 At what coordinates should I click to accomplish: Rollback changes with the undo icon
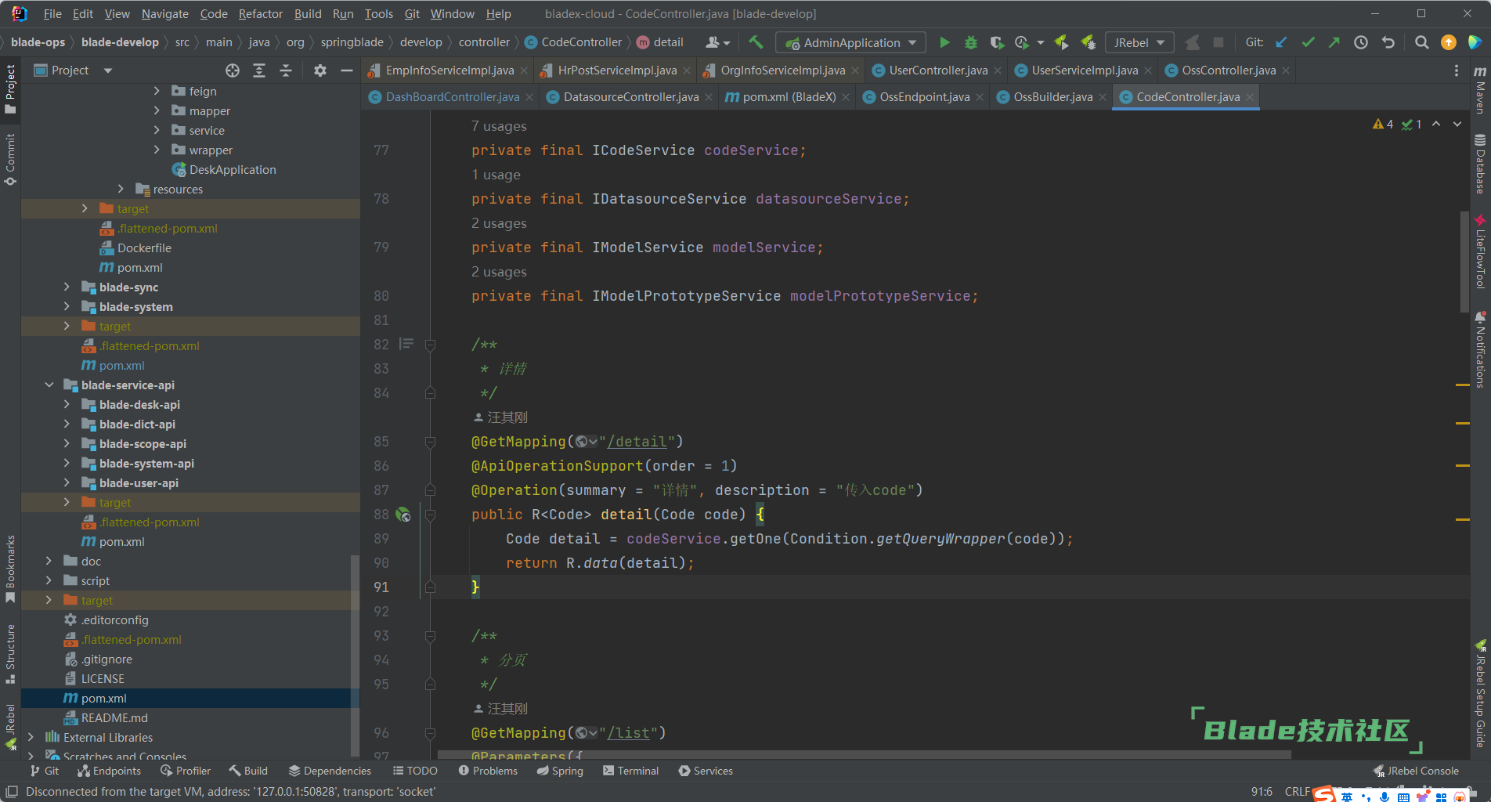[x=1388, y=42]
